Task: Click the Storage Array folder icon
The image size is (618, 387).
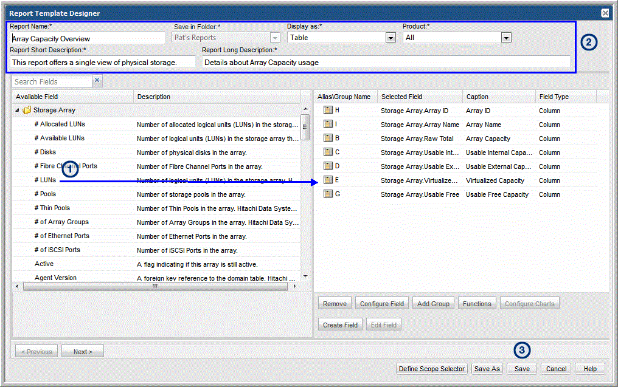Action: [27, 111]
